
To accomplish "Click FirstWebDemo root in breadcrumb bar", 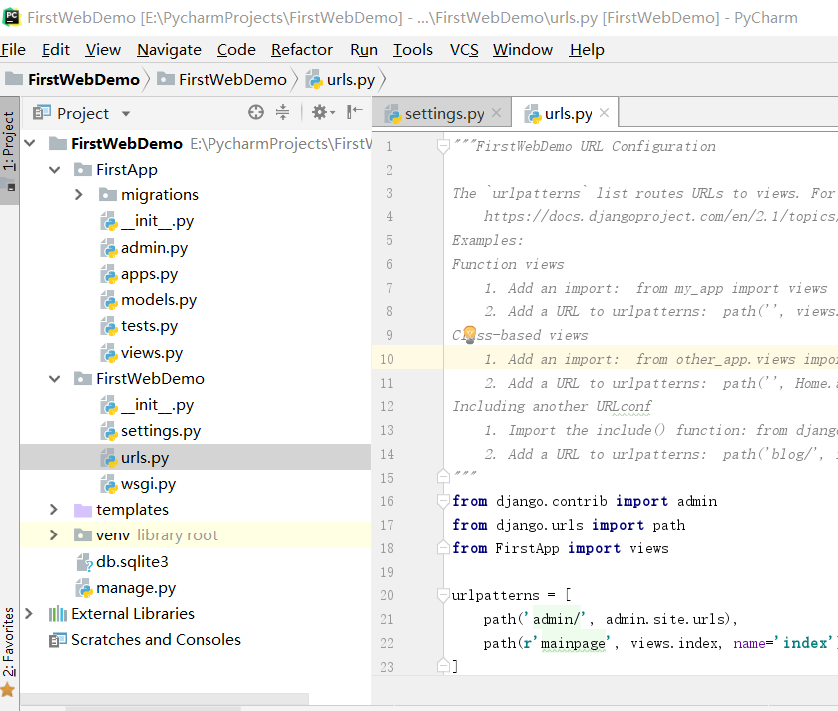I will coord(73,80).
